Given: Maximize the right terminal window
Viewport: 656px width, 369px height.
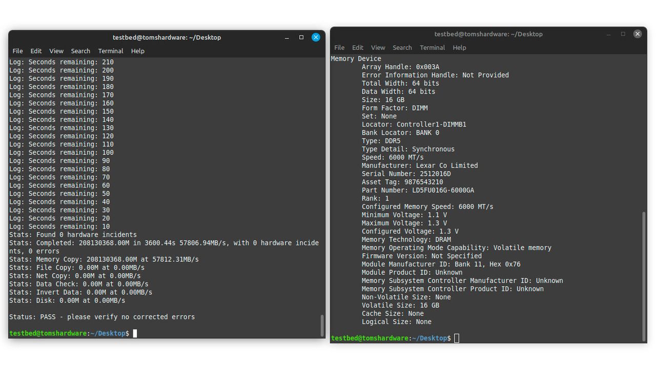Looking at the screenshot, I should coord(623,34).
